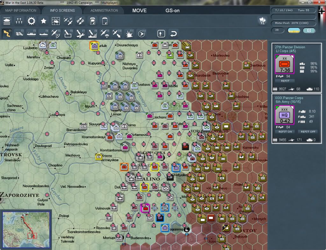Click the Motor Pool 207K display
The image size is (326, 250).
[293, 23]
